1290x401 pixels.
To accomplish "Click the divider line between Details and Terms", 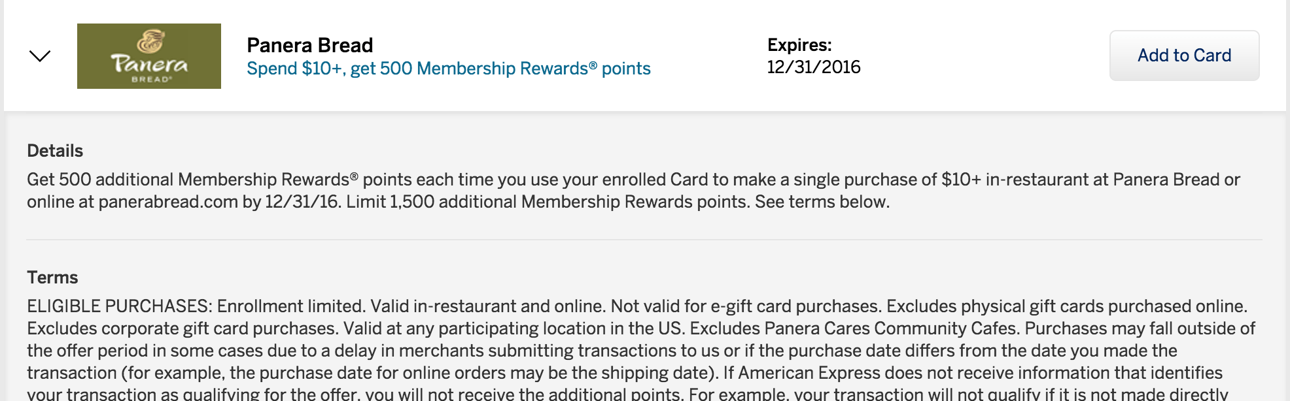I will (644, 240).
